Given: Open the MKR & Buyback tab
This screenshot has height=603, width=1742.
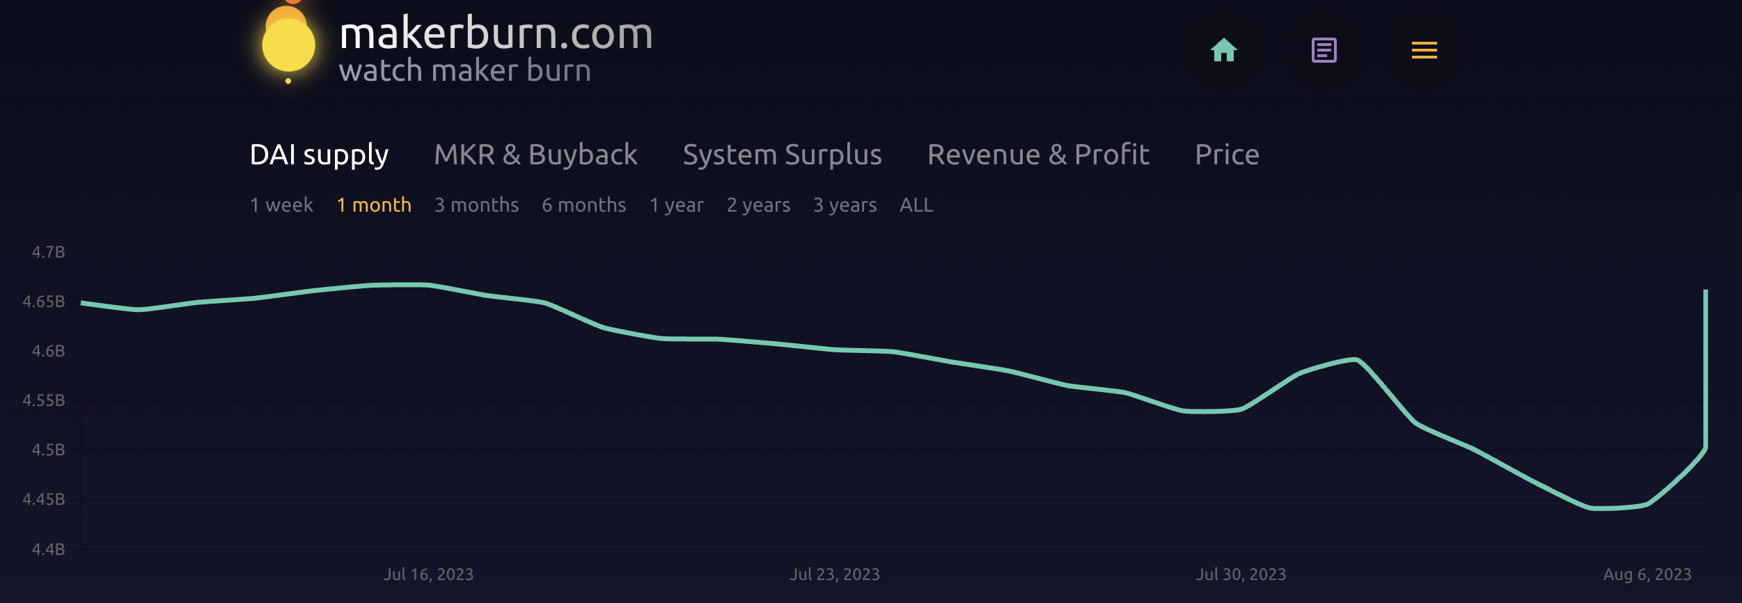Looking at the screenshot, I should pyautogui.click(x=535, y=155).
